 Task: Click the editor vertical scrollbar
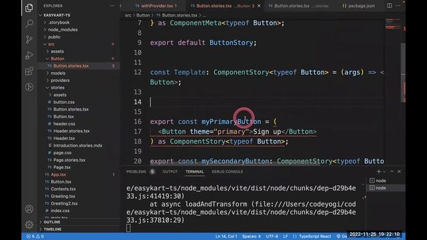click(403, 72)
